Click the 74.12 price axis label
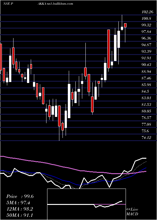Viewport: 157px width, 220px height. pyautogui.click(x=146, y=138)
